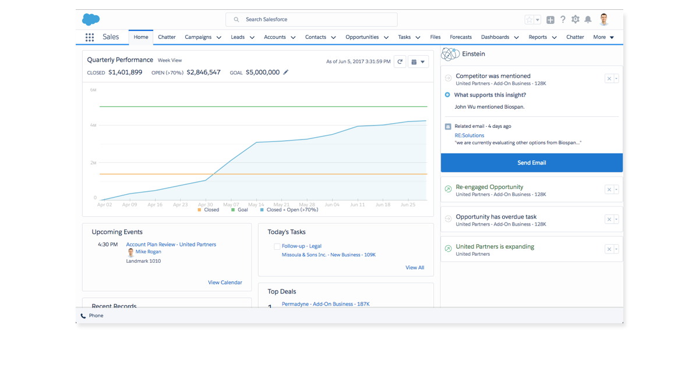Open the View Calendar link
This screenshot has width=699, height=372.
click(x=225, y=282)
